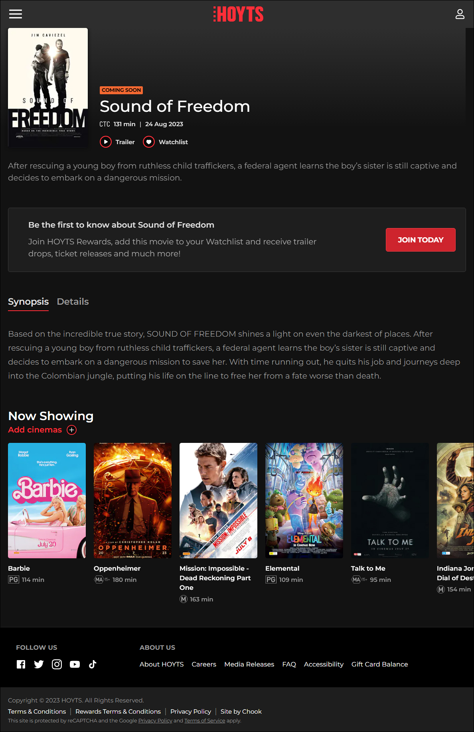Click the Sound of Freedom poster
The height and width of the screenshot is (732, 474).
[48, 87]
